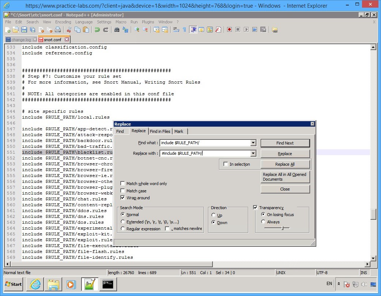Switch to the change.log document tab
This screenshot has height=296, width=381.
[x=20, y=39]
